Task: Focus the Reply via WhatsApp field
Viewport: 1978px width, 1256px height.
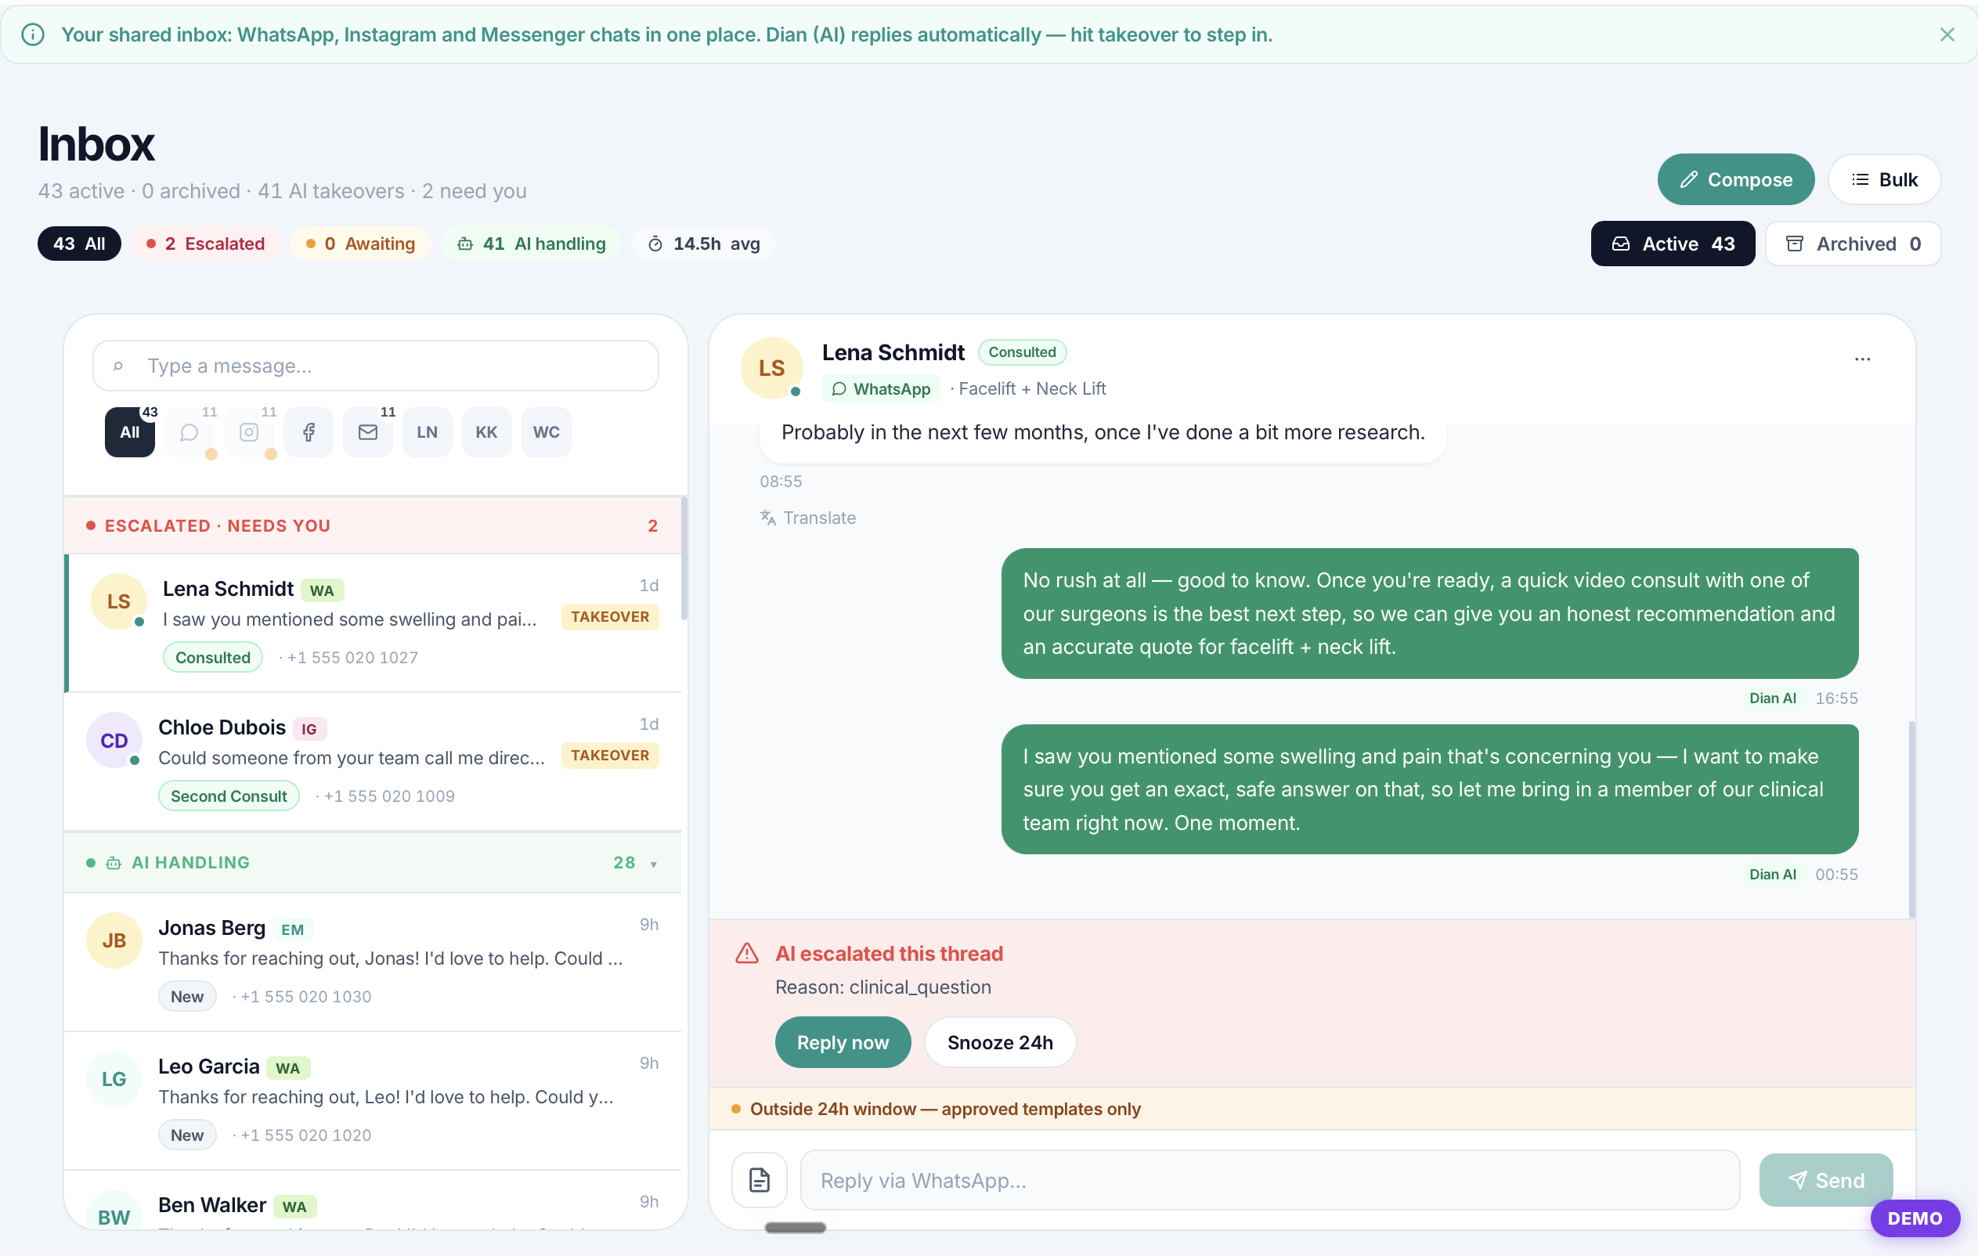Action: coord(1270,1180)
